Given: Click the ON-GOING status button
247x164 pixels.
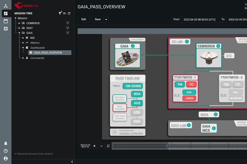Looking at the screenshot, I should [133, 86].
